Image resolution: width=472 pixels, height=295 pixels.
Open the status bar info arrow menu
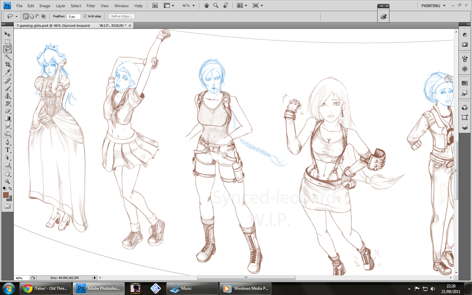tap(95, 278)
